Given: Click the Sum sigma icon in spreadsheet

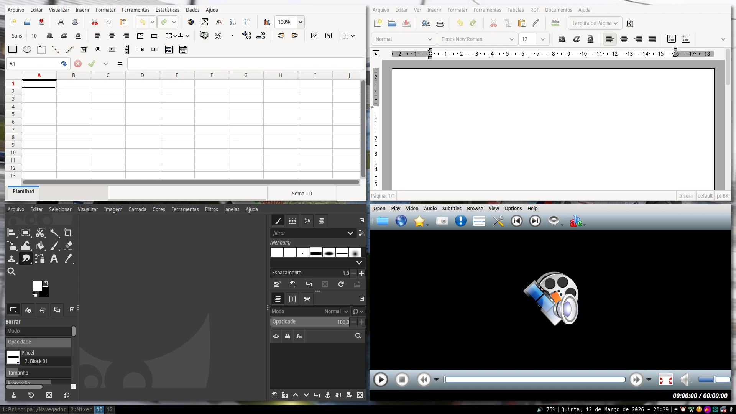Looking at the screenshot, I should point(205,22).
